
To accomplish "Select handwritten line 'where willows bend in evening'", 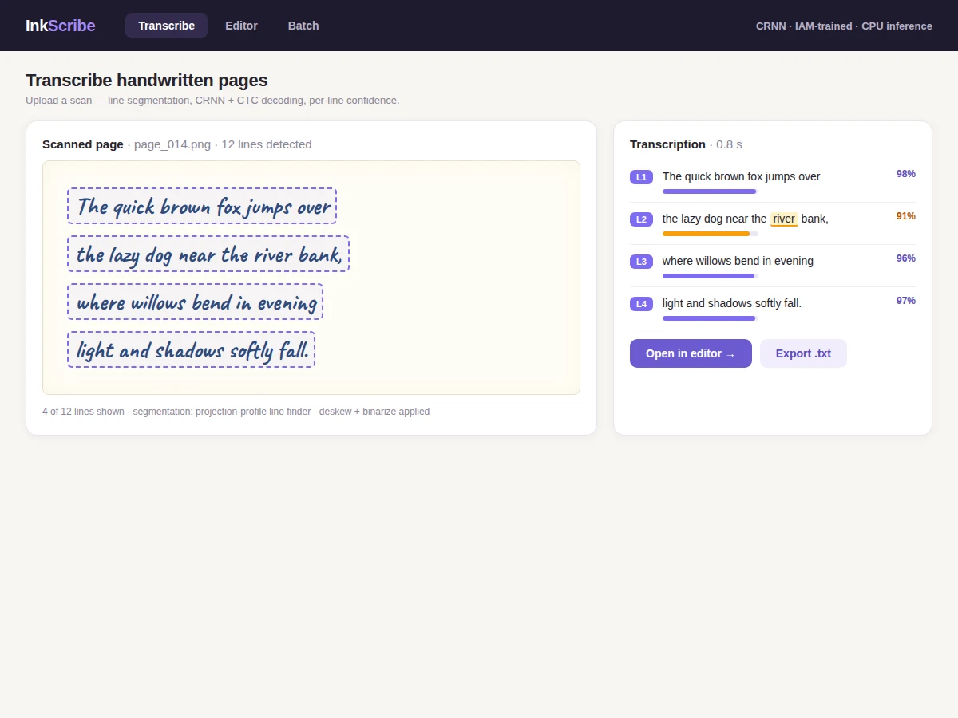I will click(x=195, y=302).
